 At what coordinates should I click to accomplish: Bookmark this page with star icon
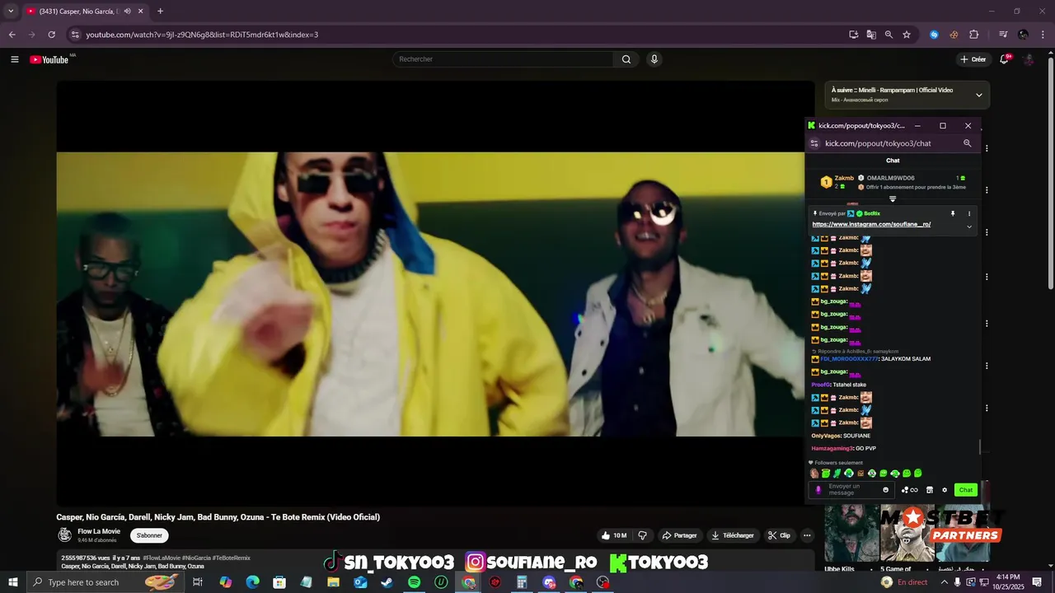907,35
